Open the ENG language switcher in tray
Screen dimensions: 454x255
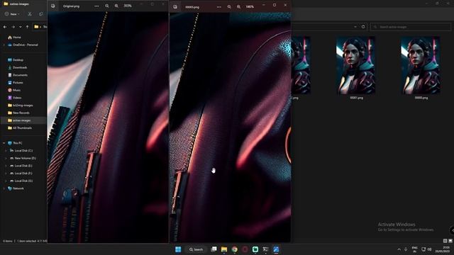(x=414, y=249)
